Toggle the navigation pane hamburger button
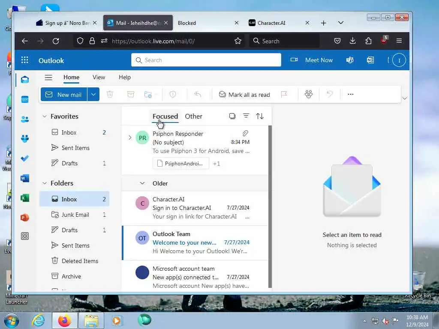This screenshot has width=439, height=329. (x=48, y=77)
